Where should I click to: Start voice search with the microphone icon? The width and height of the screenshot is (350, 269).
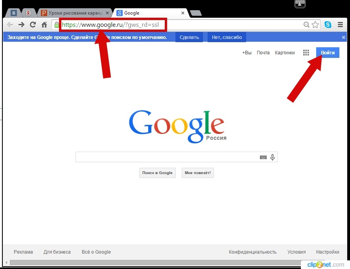[x=272, y=157]
